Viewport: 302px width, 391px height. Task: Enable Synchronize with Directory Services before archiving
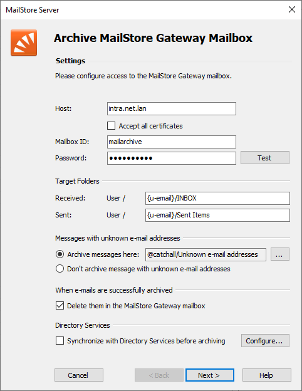click(60, 341)
